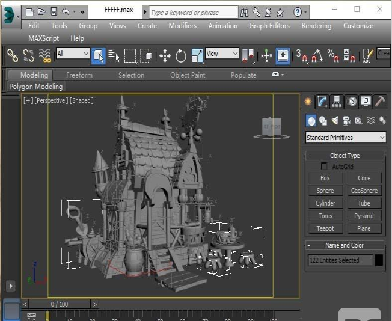392x321 pixels.
Task: Open the Standard Primitives dropdown
Action: [346, 138]
